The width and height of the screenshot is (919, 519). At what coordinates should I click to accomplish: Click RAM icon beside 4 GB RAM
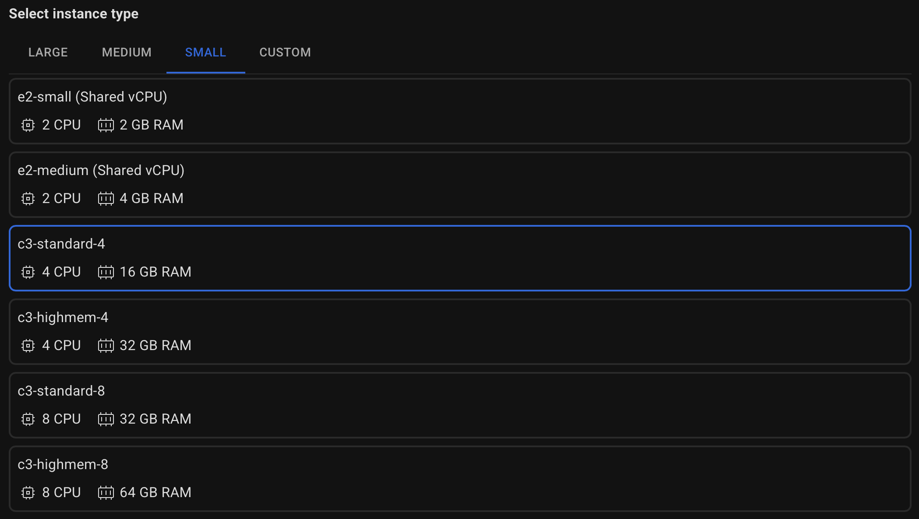[106, 199]
